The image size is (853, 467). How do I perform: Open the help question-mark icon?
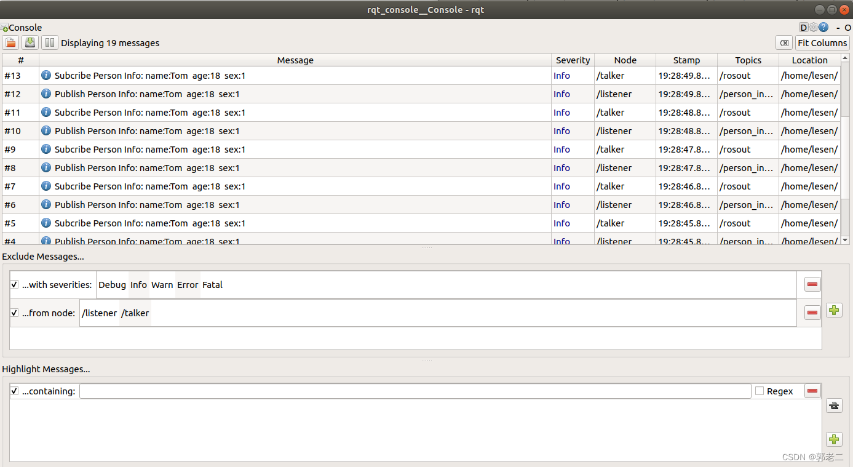[823, 27]
